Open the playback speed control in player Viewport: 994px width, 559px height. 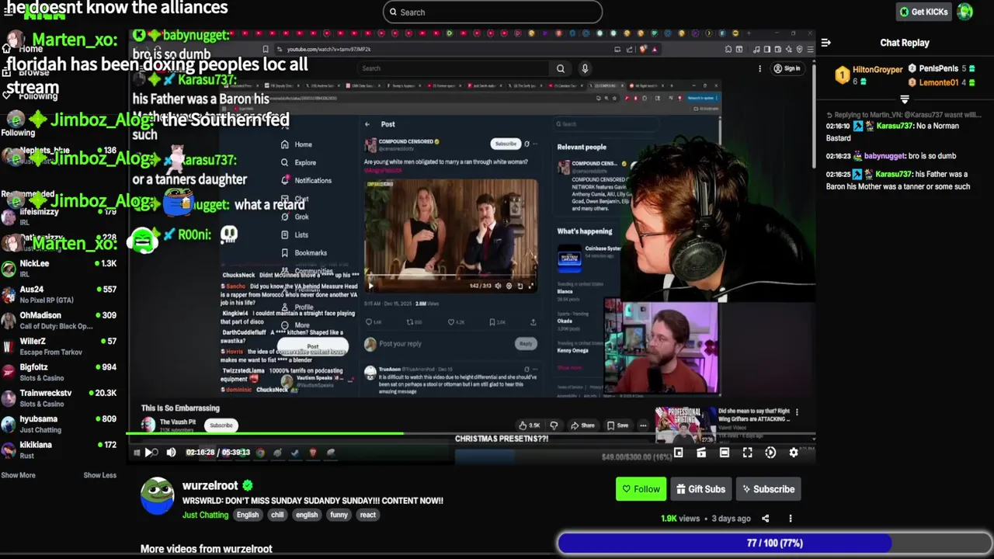[770, 453]
